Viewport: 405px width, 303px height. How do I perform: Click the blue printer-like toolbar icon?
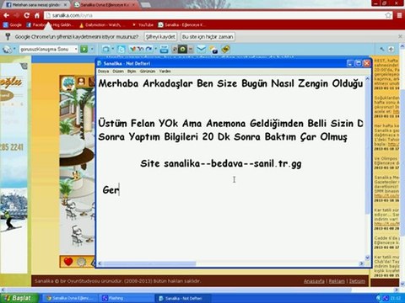tap(165, 50)
